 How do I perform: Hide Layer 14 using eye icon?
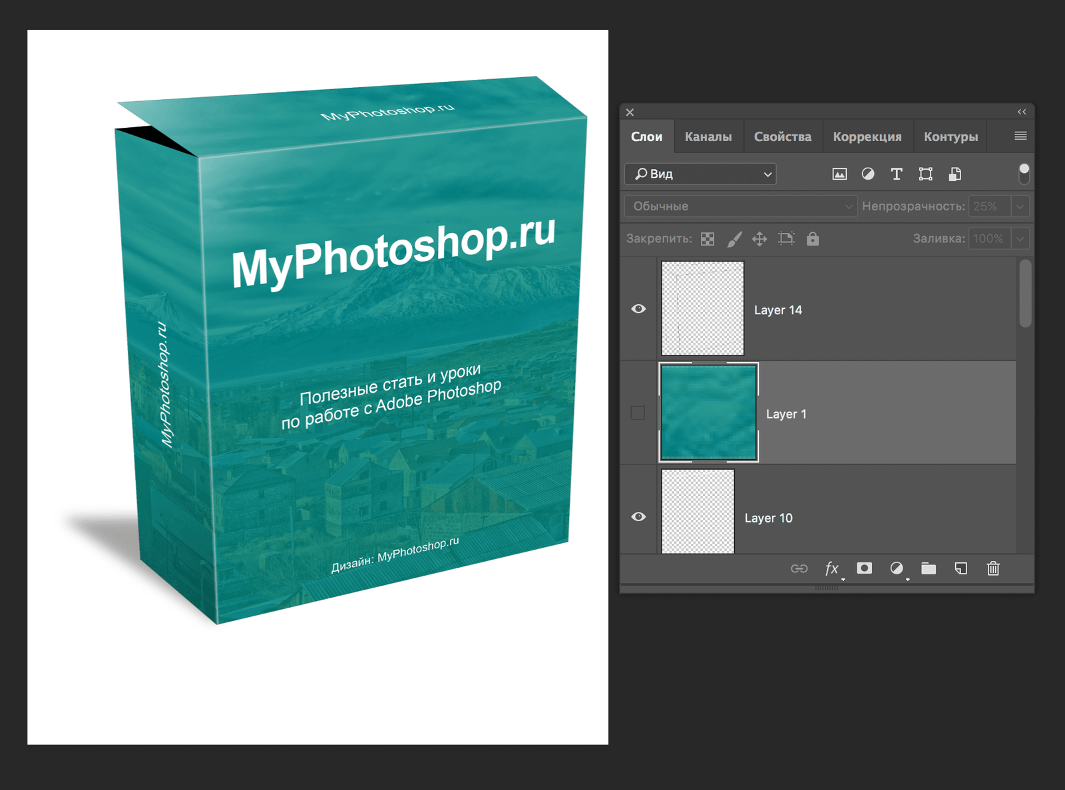(638, 309)
